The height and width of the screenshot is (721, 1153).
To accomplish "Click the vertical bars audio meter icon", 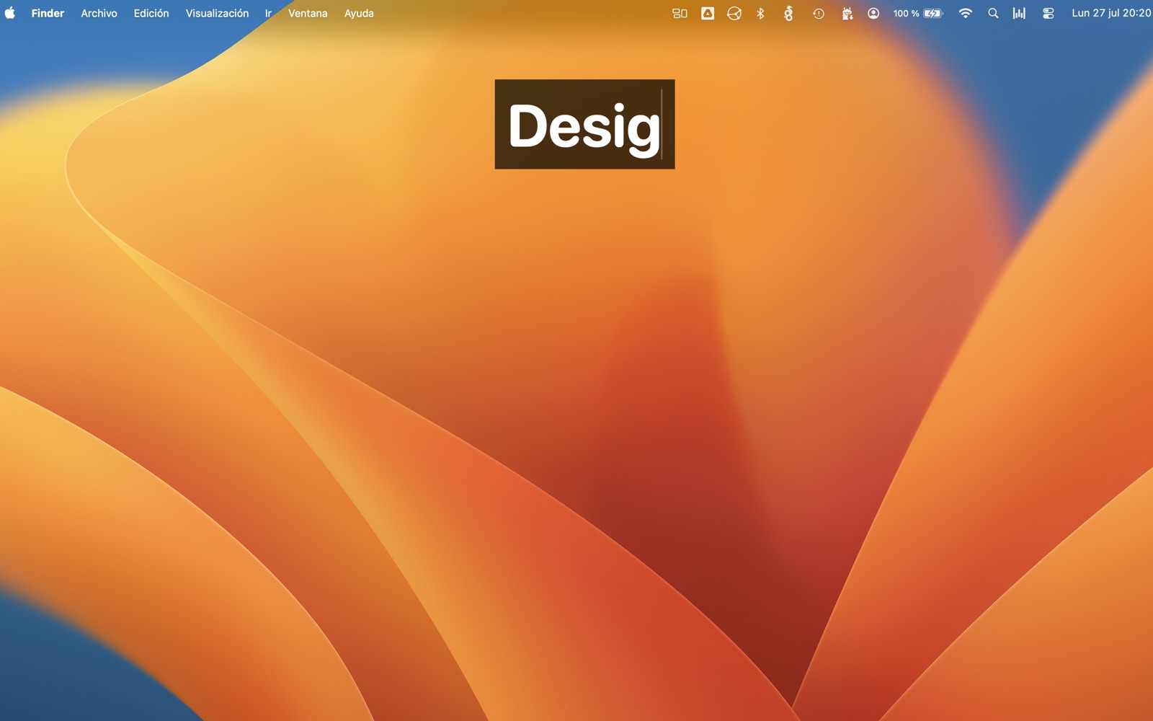I will coord(1019,13).
